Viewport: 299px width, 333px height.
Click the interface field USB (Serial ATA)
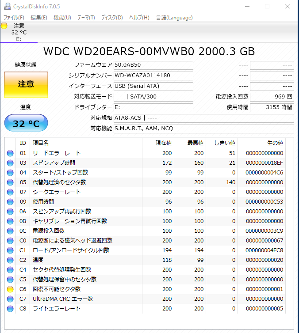click(153, 86)
